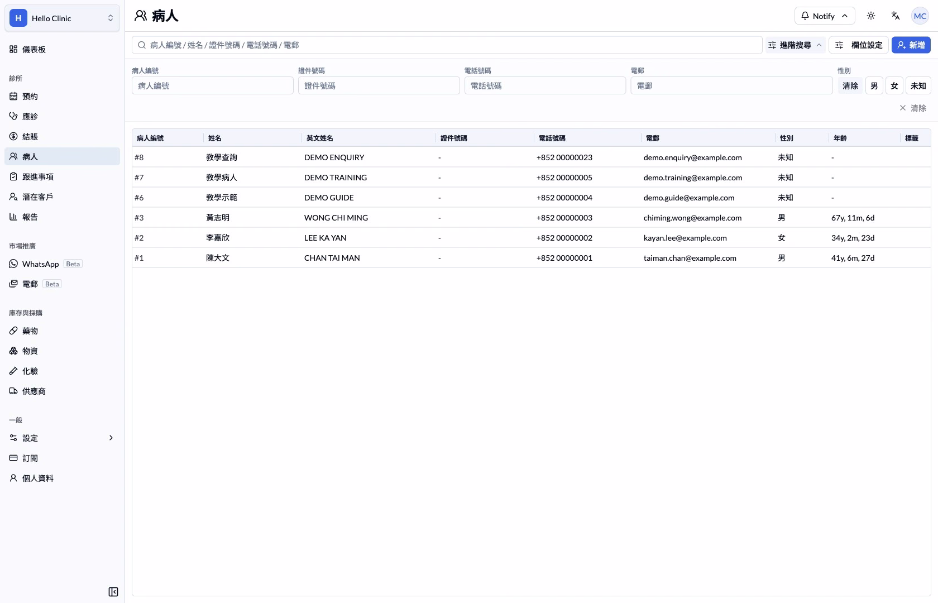The width and height of the screenshot is (938, 603).
Task: Open patient row WONG CHI MING
Action: (531, 218)
